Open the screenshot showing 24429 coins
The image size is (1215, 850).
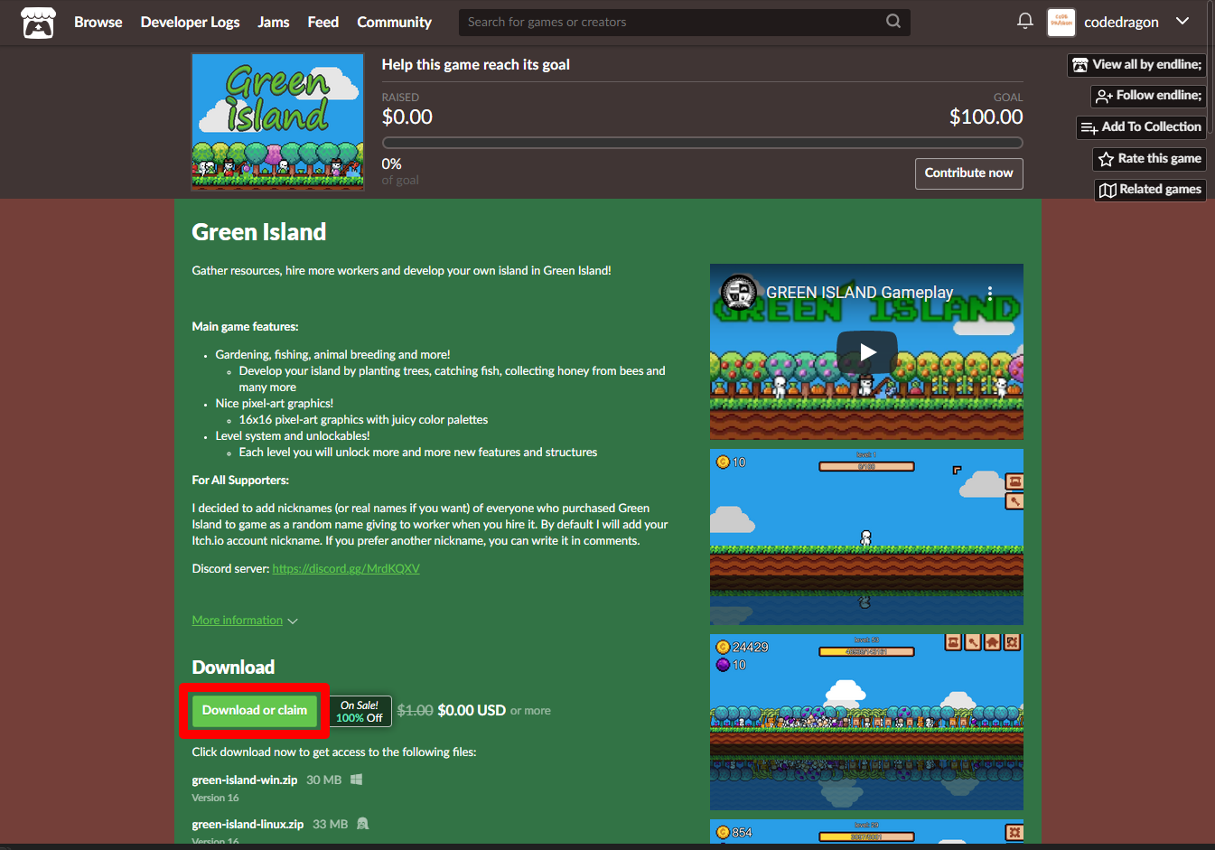866,722
